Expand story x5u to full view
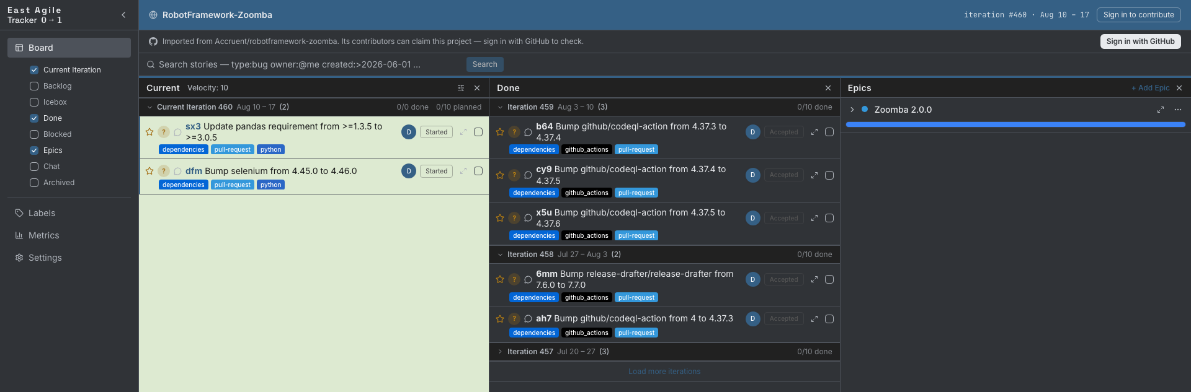Image resolution: width=1191 pixels, height=392 pixels. 814,218
